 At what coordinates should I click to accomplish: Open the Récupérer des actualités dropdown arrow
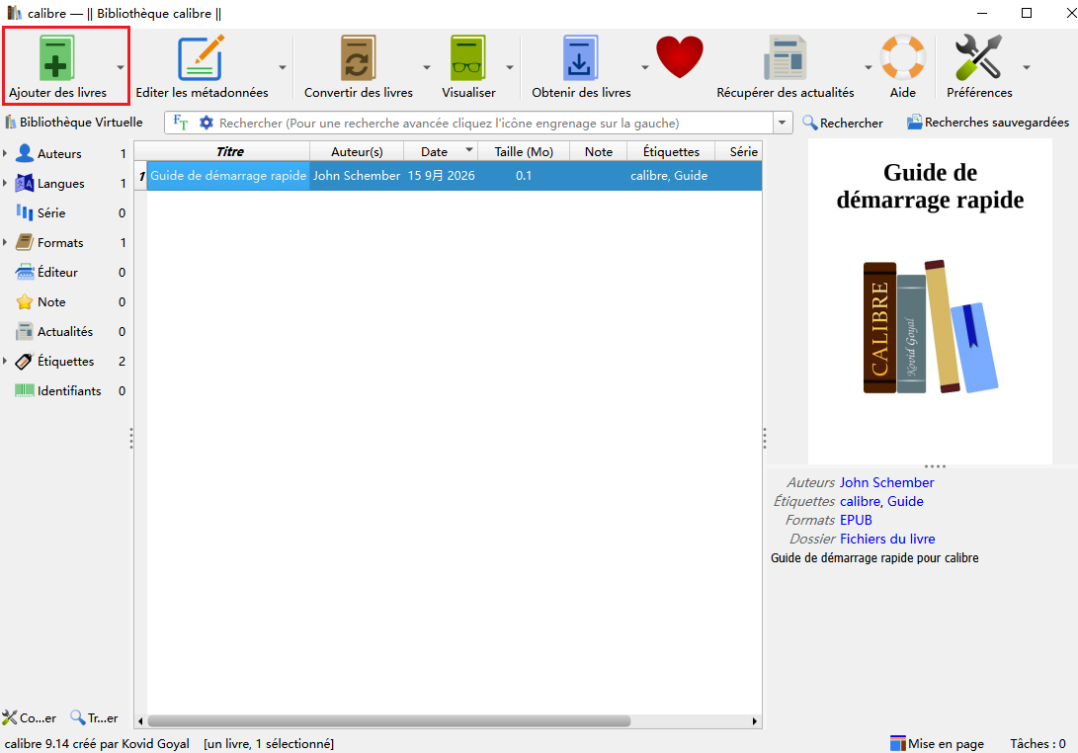[869, 67]
